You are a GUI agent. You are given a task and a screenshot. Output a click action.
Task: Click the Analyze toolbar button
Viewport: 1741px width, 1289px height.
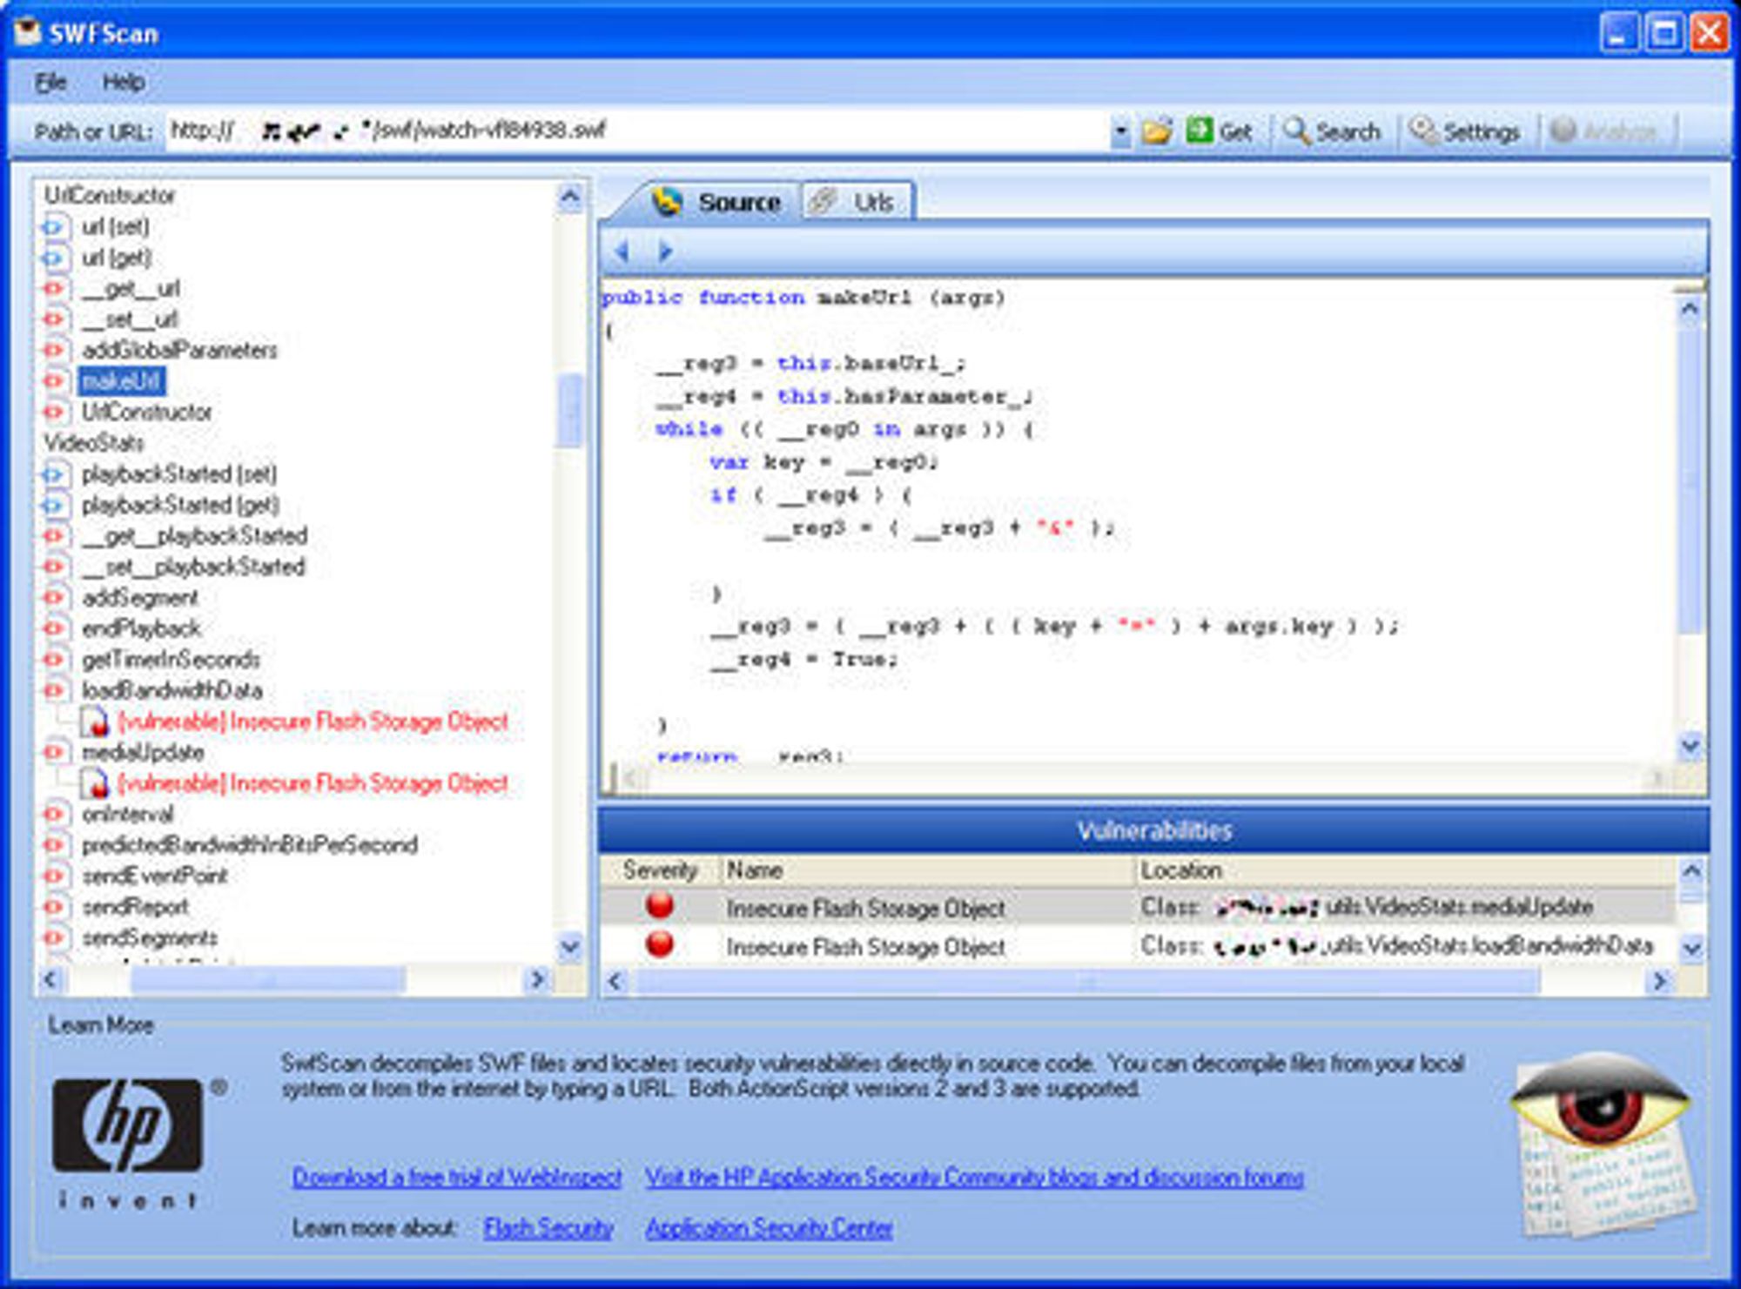[1603, 131]
